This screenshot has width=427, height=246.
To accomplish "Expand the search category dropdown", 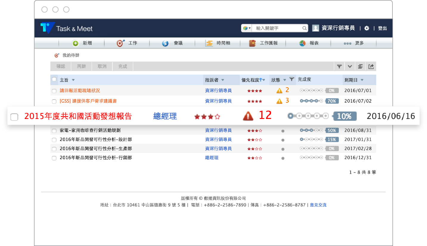I will 247,28.
